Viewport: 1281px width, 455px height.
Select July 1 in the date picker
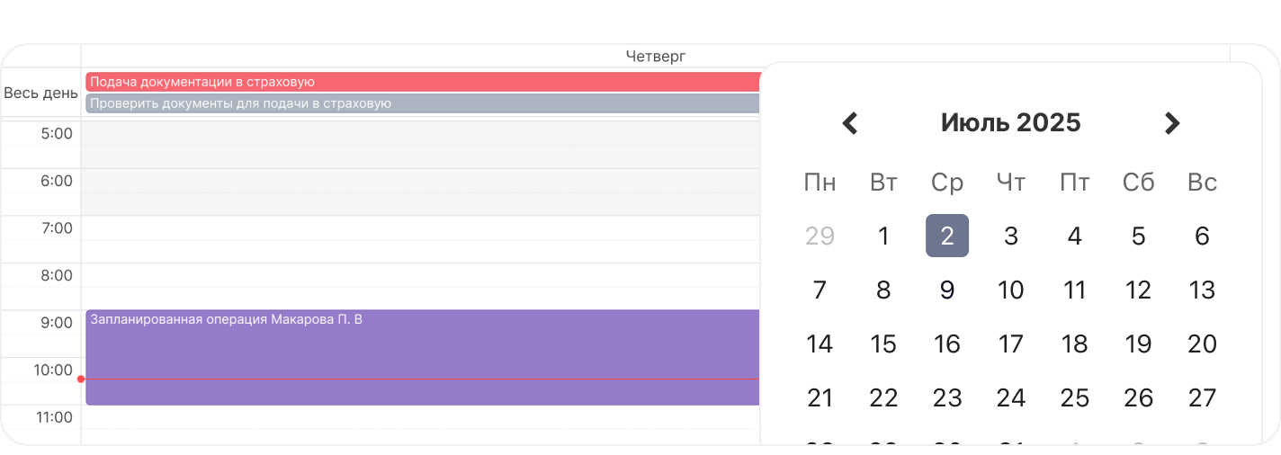(x=883, y=236)
